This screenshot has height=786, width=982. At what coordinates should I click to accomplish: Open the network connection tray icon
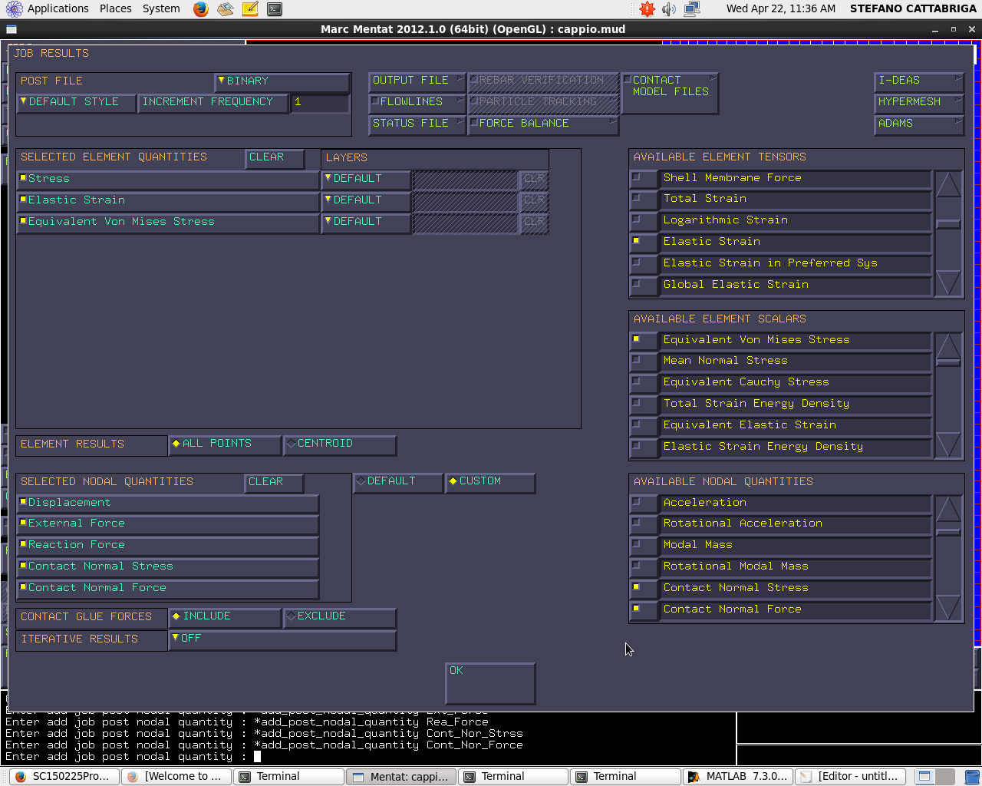[x=692, y=9]
